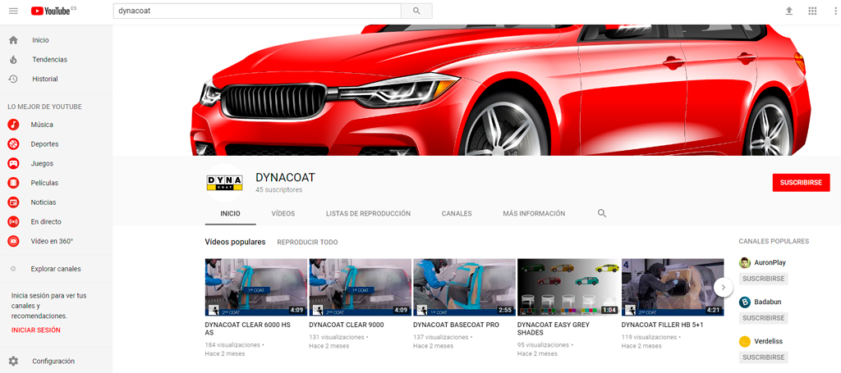Open DYNACOAT CLEAR 6000 HS AS thumbnail
The height and width of the screenshot is (373, 841).
click(256, 288)
